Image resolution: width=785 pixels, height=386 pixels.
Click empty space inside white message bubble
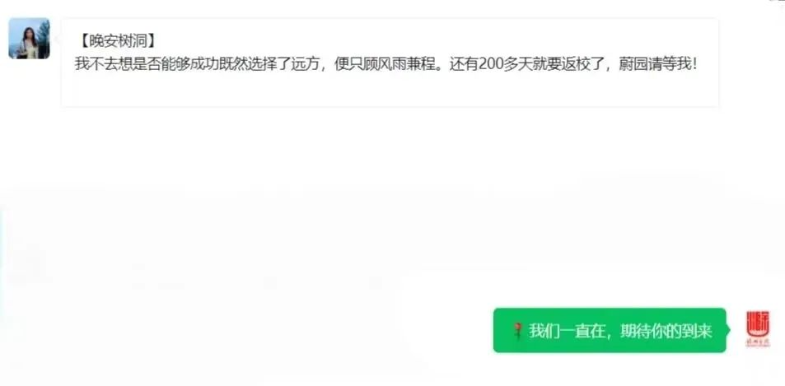click(x=390, y=91)
